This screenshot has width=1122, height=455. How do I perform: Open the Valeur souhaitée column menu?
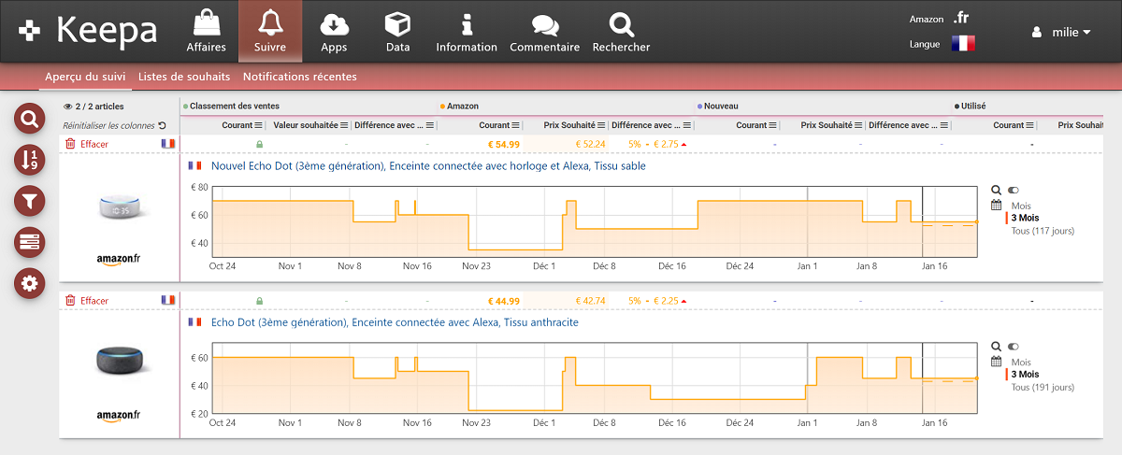tap(344, 125)
